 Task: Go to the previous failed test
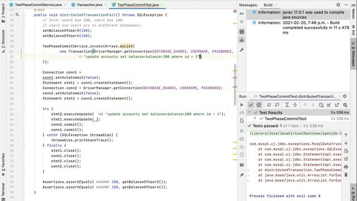point(305,105)
